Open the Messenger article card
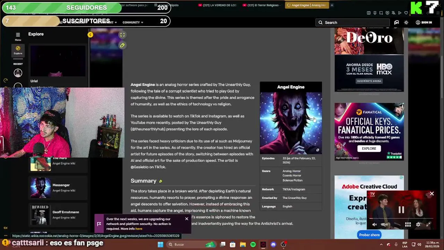444x250 pixels. [58, 187]
